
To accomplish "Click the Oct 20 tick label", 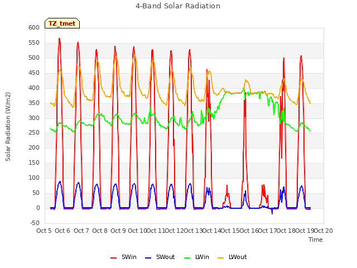I will point(324,231).
